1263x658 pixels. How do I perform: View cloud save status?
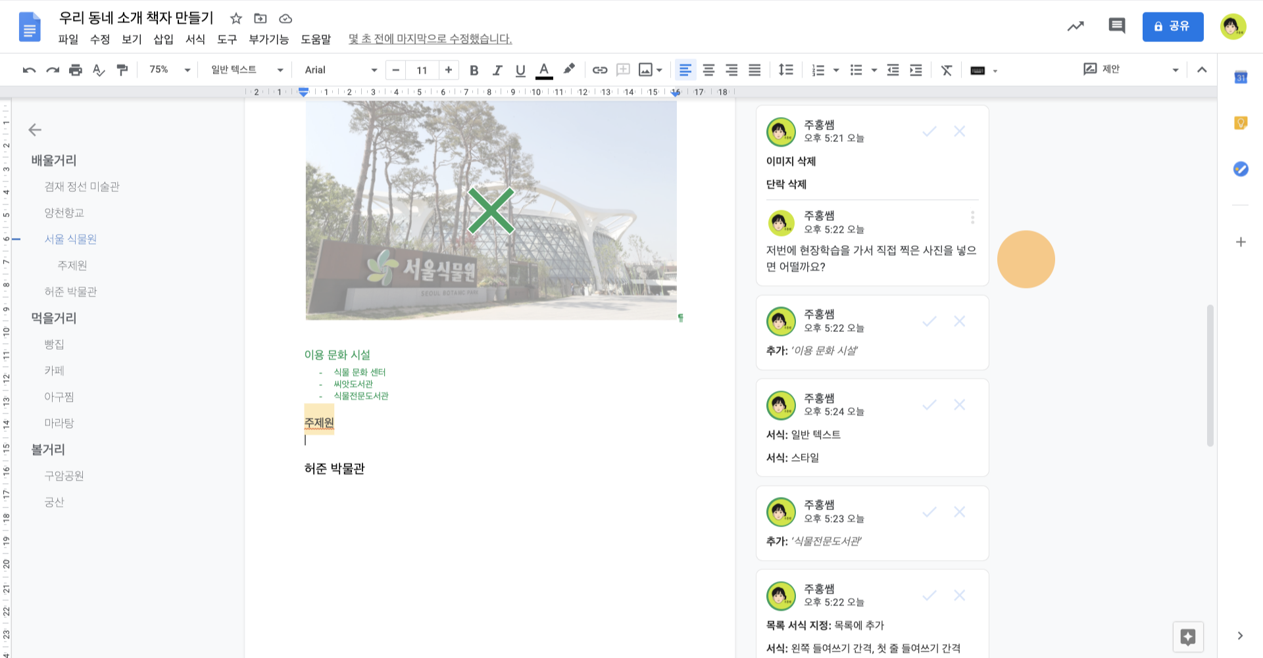coord(285,18)
